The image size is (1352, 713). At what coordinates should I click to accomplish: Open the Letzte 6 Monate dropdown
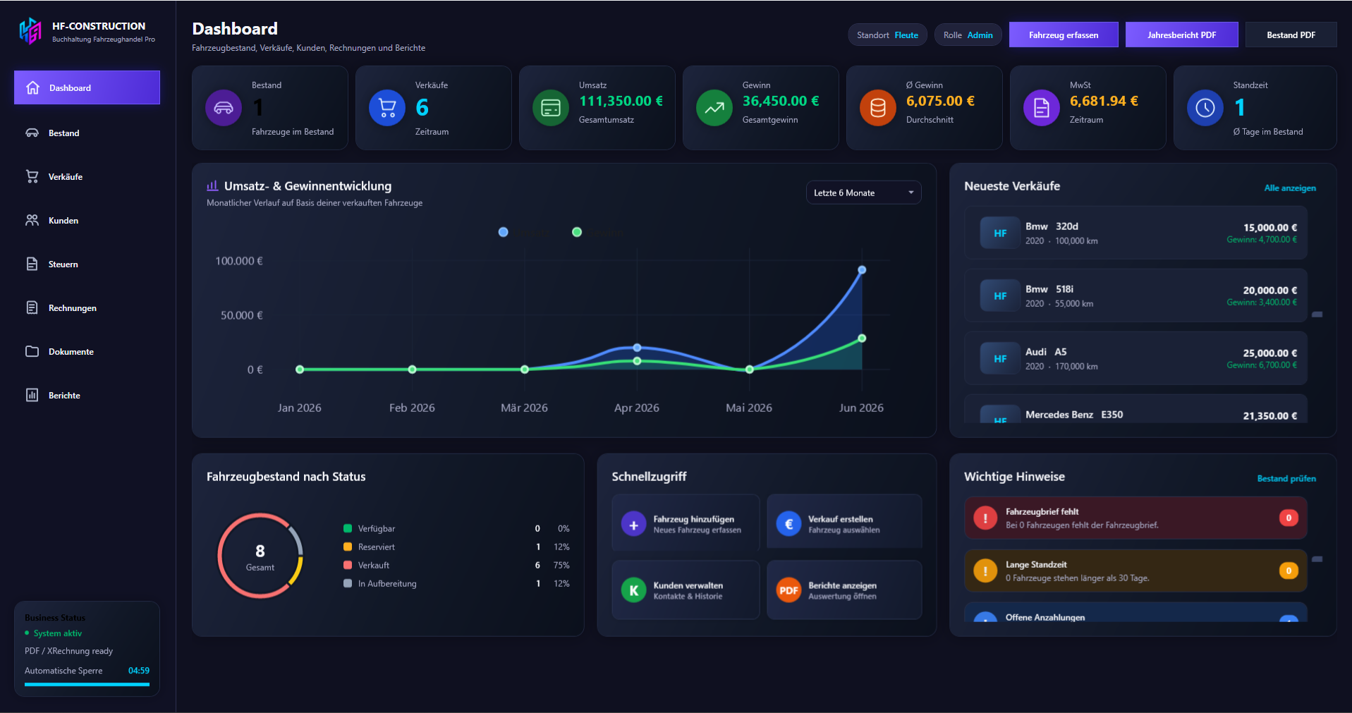(863, 193)
